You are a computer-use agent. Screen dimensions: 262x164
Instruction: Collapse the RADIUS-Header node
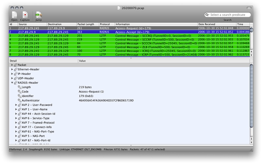tap(12, 83)
